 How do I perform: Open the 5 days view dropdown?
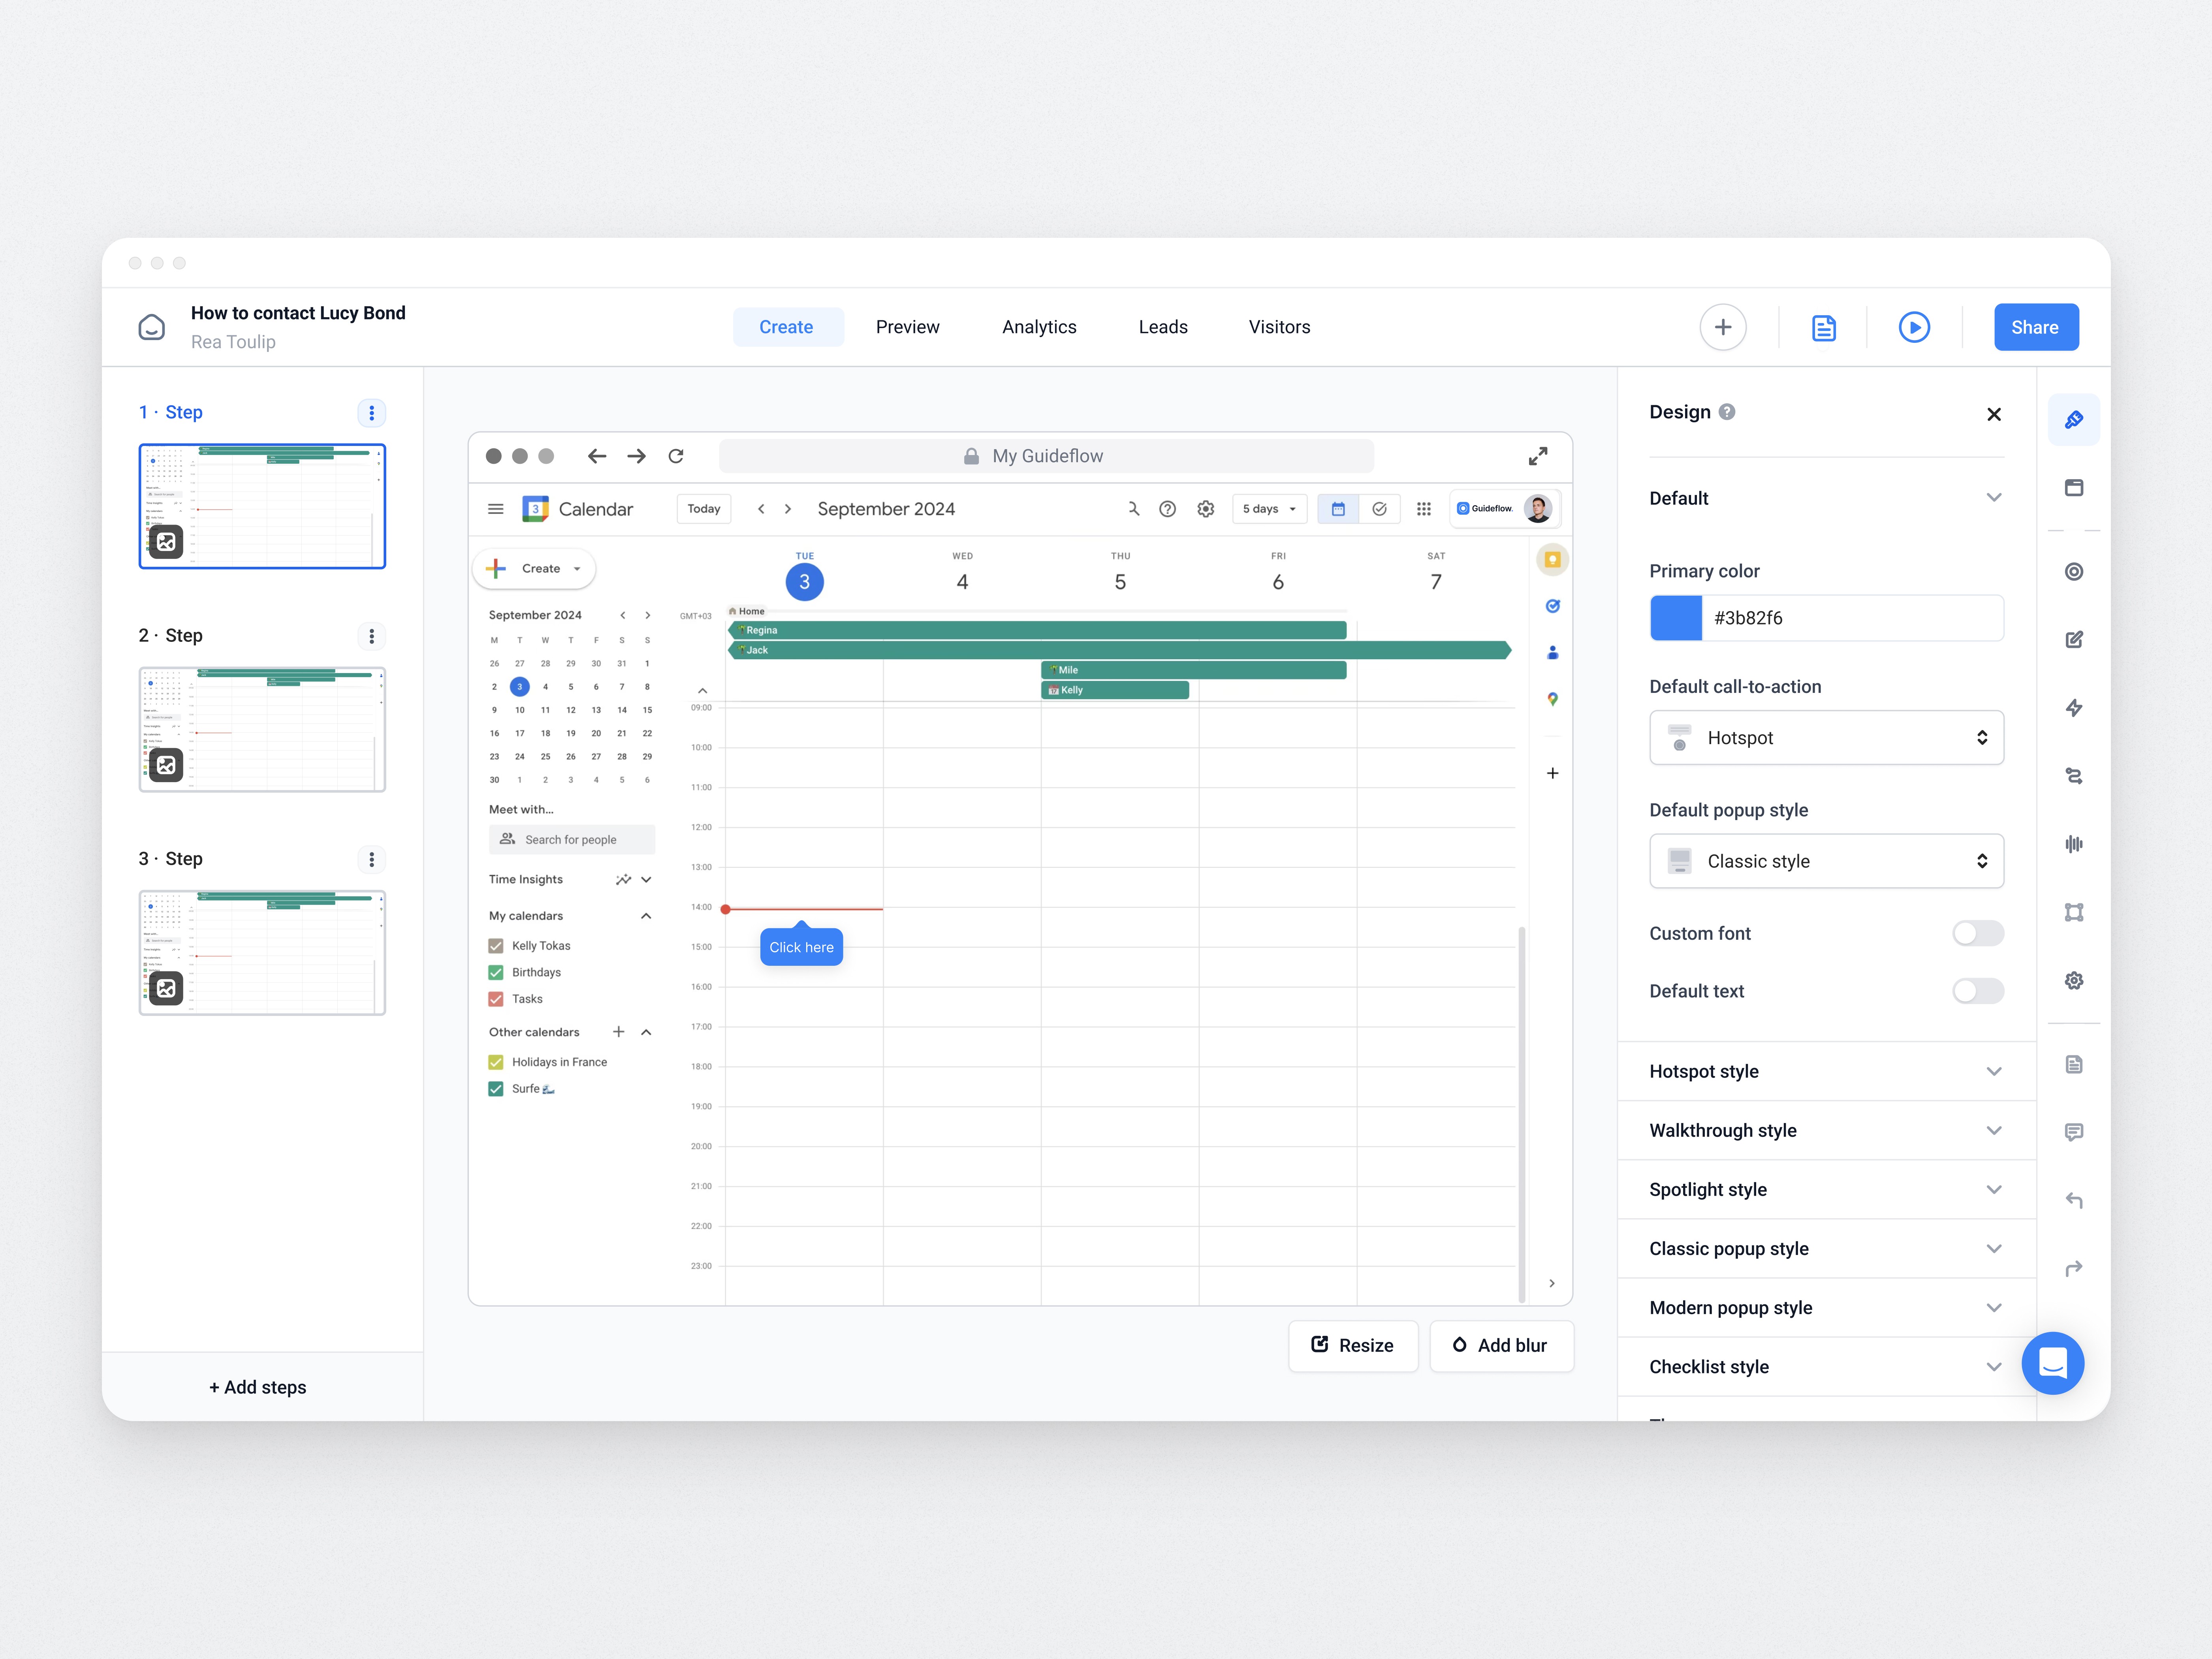tap(1269, 509)
